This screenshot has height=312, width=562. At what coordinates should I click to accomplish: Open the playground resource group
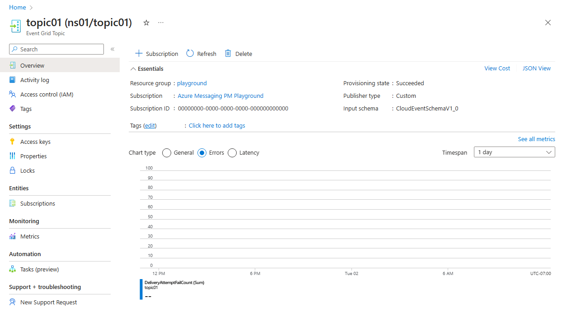tap(192, 83)
